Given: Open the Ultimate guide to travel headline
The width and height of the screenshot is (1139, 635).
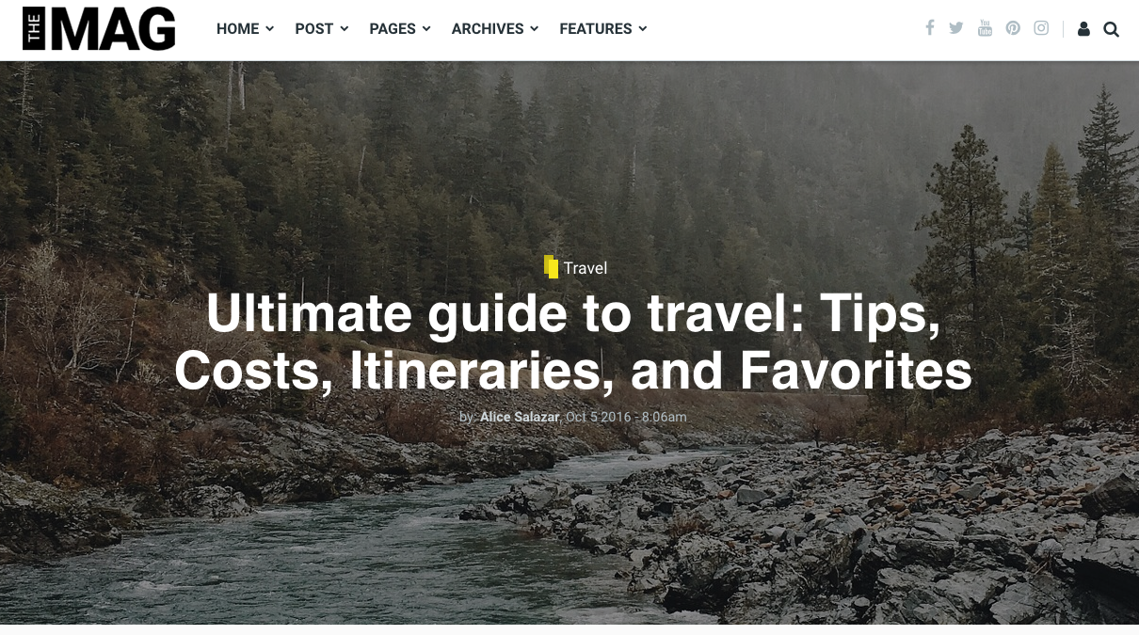Looking at the screenshot, I should [x=573, y=341].
